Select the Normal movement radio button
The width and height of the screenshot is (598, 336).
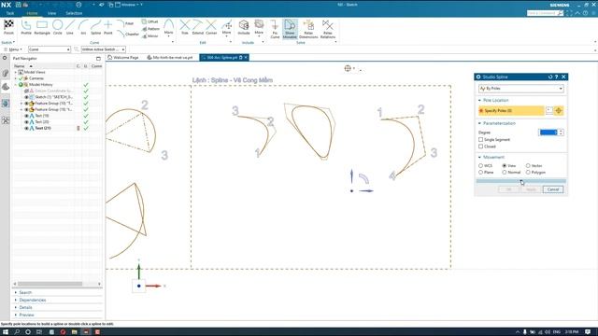505,172
